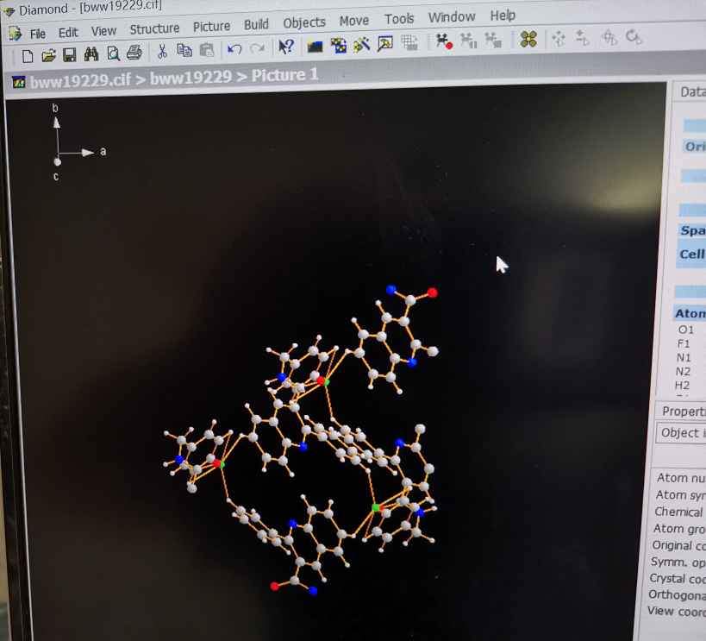Click the dotted move/shift tool icon

[559, 39]
